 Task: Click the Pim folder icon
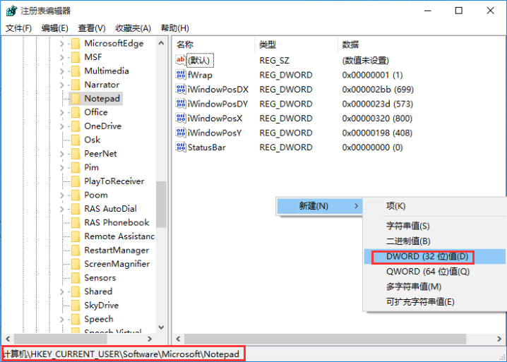click(x=76, y=167)
